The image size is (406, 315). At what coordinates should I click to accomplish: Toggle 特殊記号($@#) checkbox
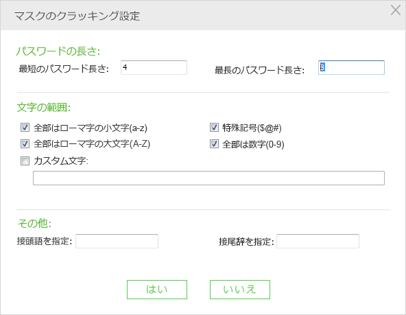(x=214, y=128)
